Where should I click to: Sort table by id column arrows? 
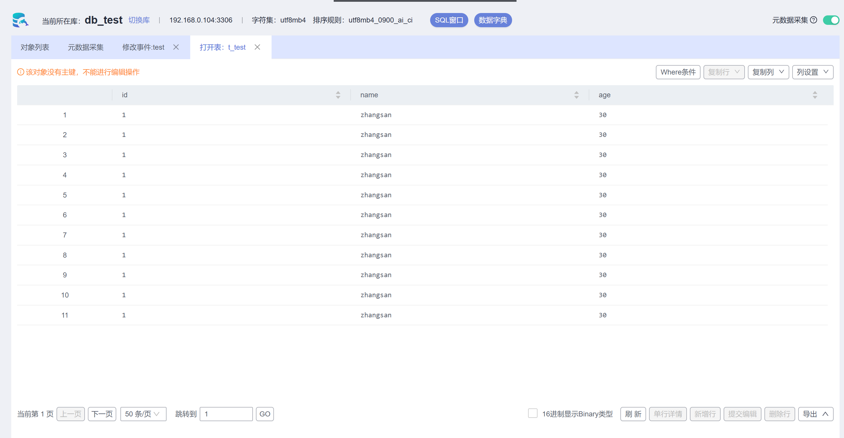point(338,95)
